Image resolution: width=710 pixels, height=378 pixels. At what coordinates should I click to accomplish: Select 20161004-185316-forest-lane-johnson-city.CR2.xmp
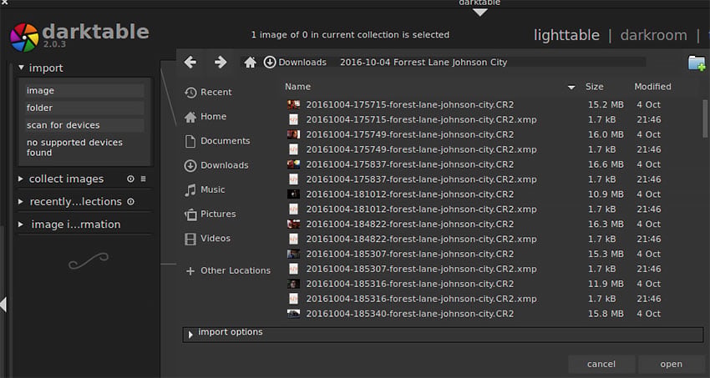tap(421, 299)
